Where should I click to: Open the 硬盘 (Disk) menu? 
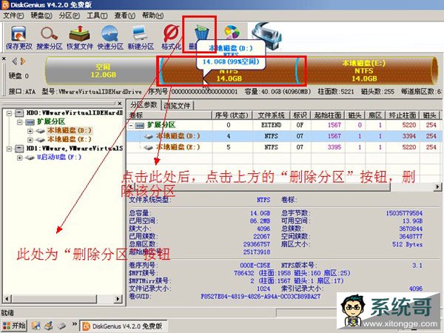click(41, 16)
